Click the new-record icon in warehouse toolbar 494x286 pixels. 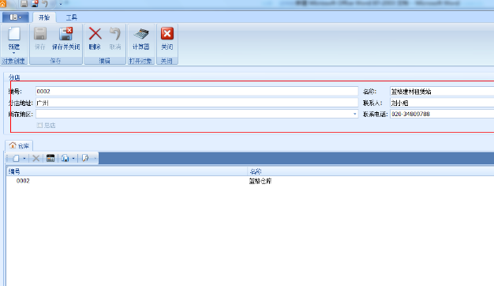[16, 158]
